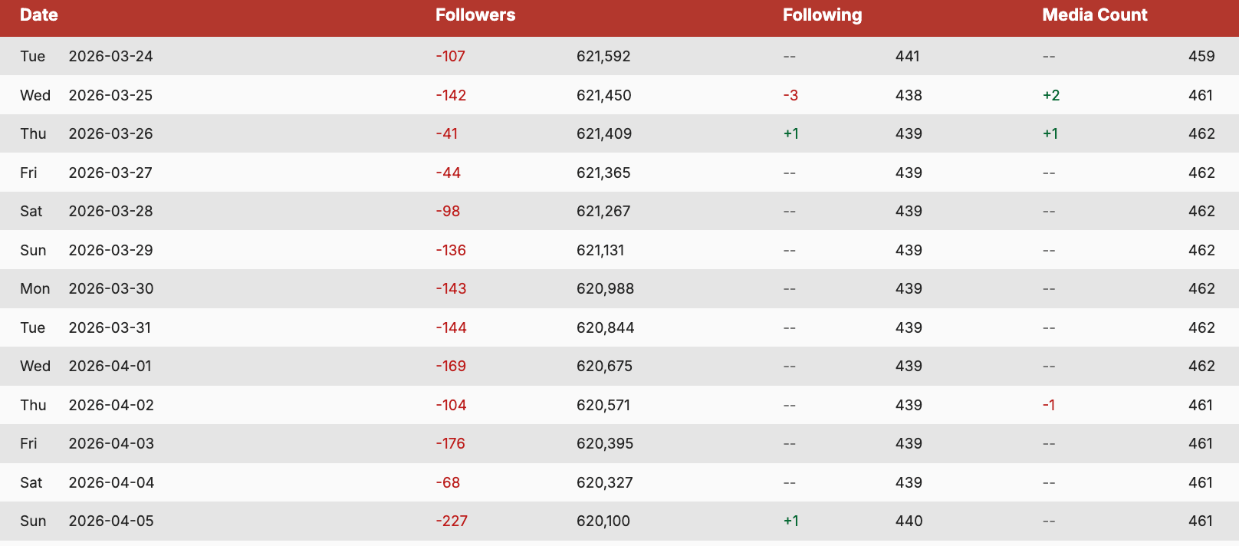Screen dimensions: 1239x546
Task: Click the Date column header
Action: click(39, 15)
